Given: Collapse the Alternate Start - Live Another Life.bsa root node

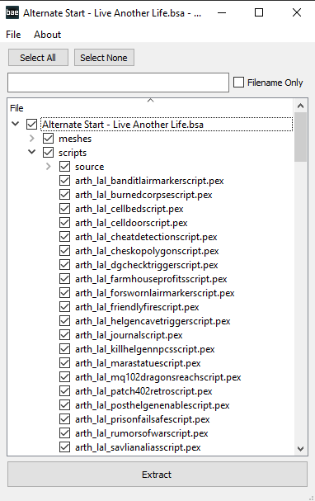Looking at the screenshot, I should [16, 124].
